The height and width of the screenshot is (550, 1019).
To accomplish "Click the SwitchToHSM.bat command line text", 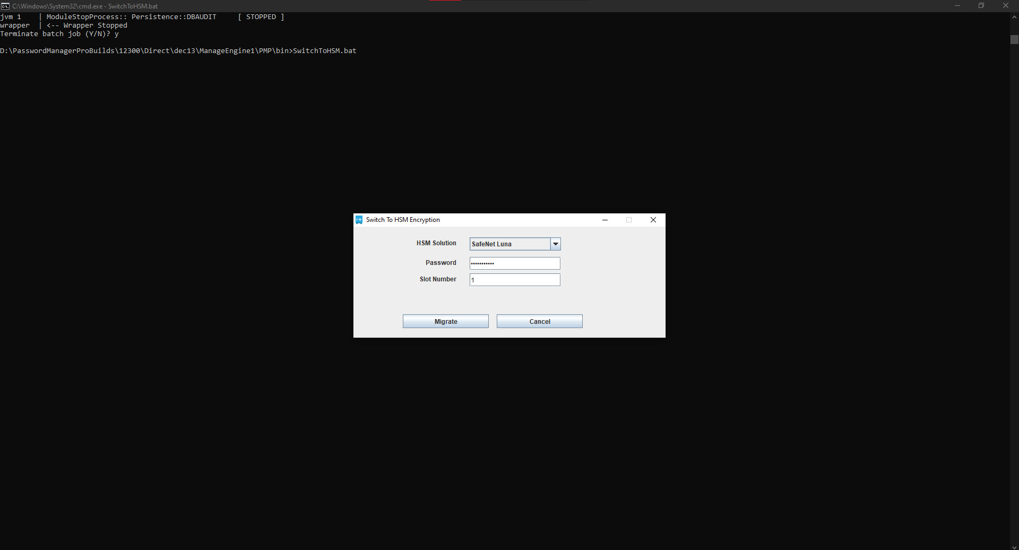I will tap(324, 51).
